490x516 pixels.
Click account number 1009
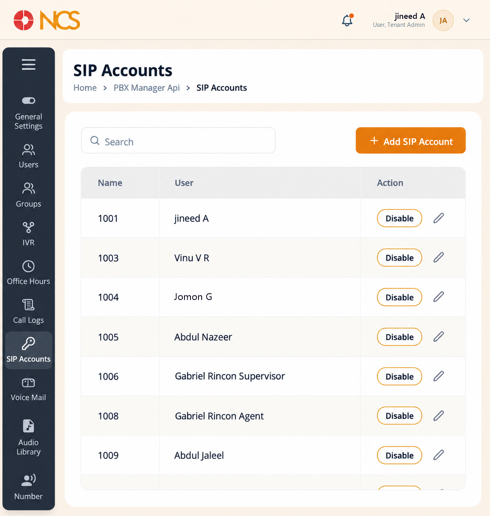[108, 455]
